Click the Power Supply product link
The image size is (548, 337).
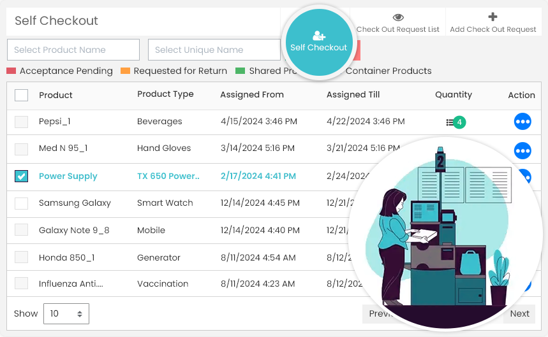point(68,176)
